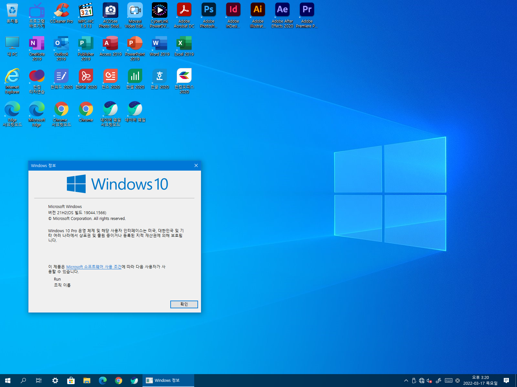
Task: Open Settings gear on taskbar
Action: (55, 381)
